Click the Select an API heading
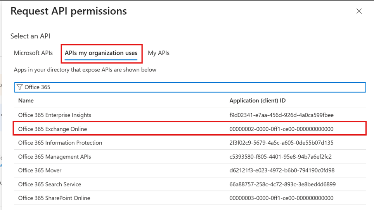 point(30,36)
